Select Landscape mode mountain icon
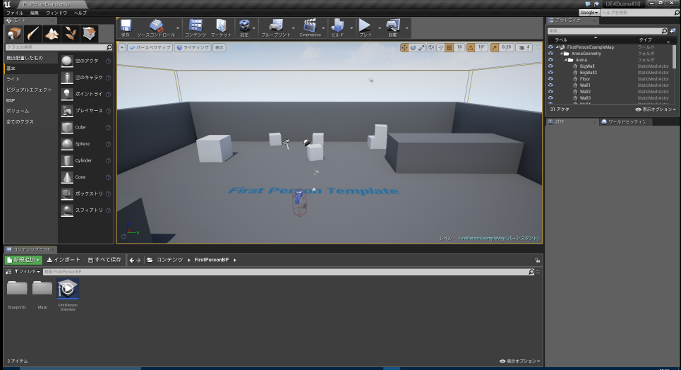 click(52, 33)
